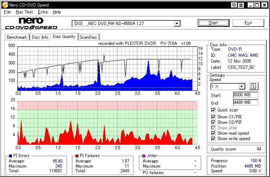The width and height of the screenshot is (270, 177).
Task: Toggle the greyed Show jitter checkbox
Action: (213, 128)
